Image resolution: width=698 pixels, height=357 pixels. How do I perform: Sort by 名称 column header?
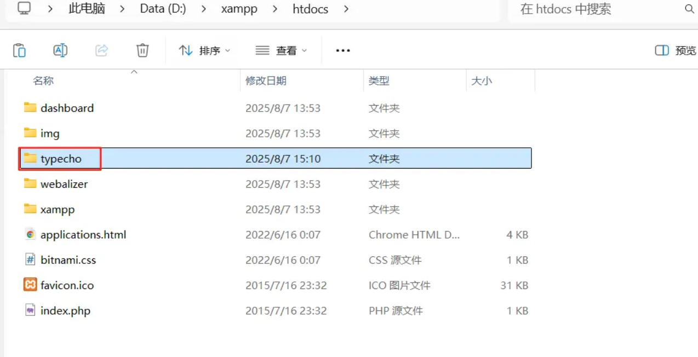[43, 80]
